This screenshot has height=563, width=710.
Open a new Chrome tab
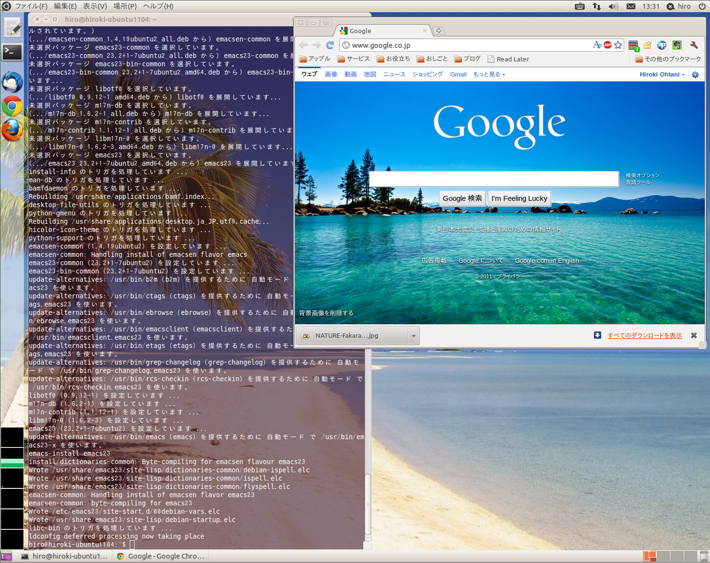pyautogui.click(x=439, y=31)
